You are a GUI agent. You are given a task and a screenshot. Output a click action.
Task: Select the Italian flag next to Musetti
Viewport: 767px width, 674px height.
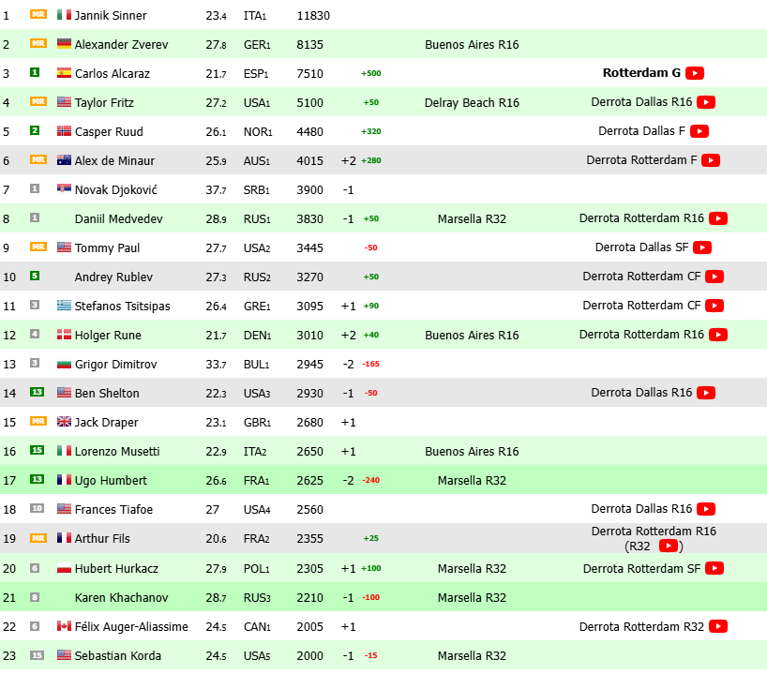click(64, 451)
